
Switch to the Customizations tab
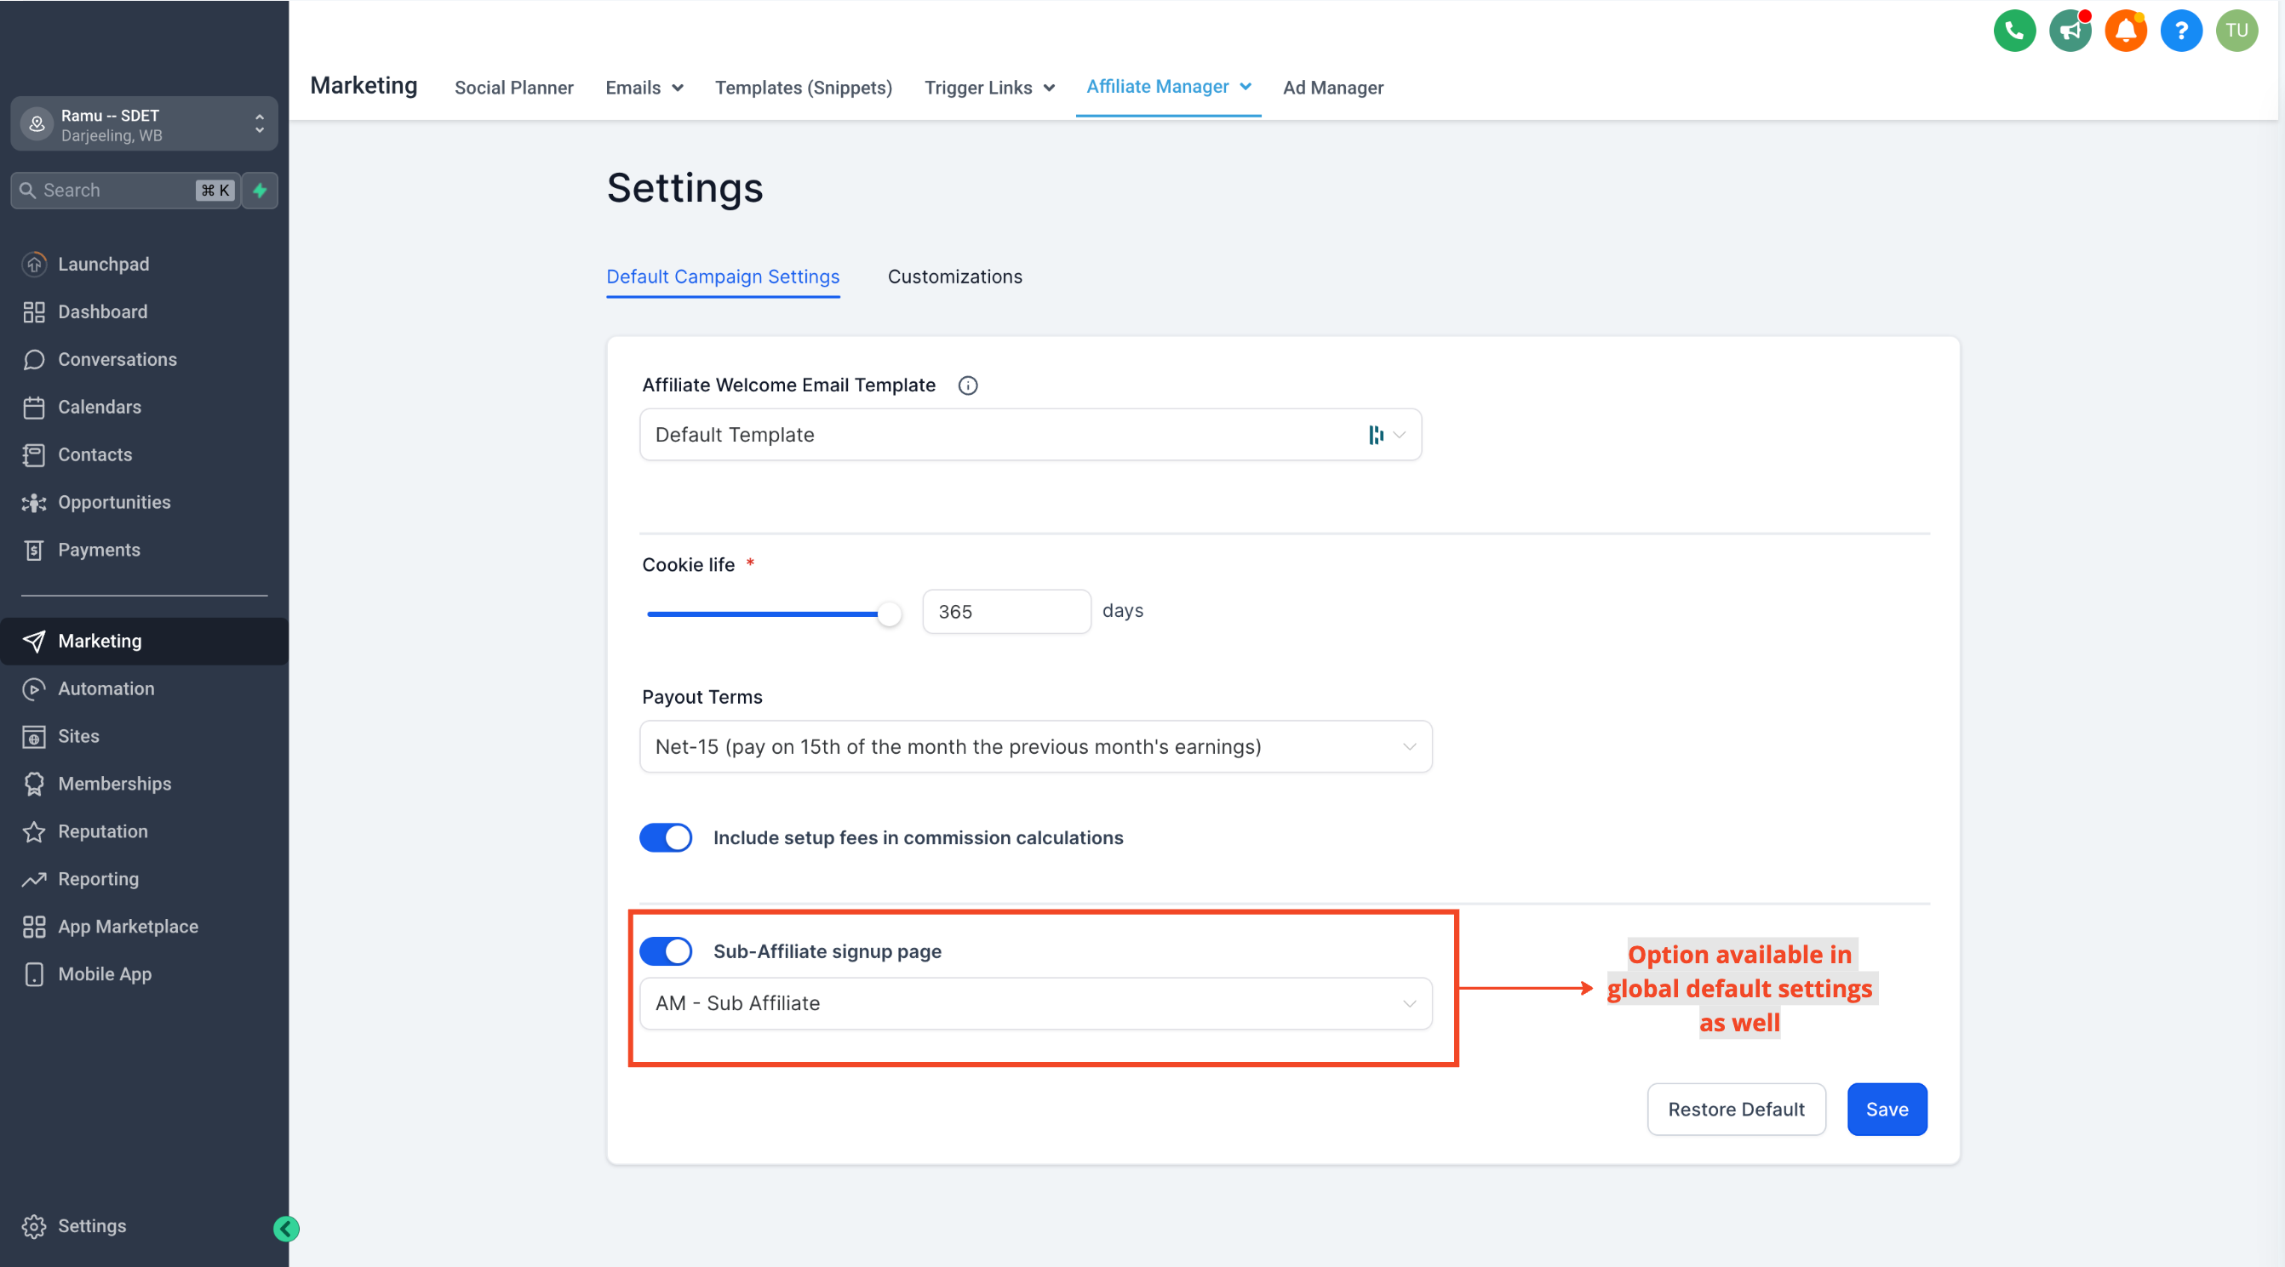click(x=954, y=277)
